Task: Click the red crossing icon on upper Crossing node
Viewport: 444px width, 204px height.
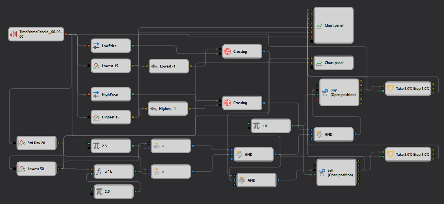Action: click(228, 52)
